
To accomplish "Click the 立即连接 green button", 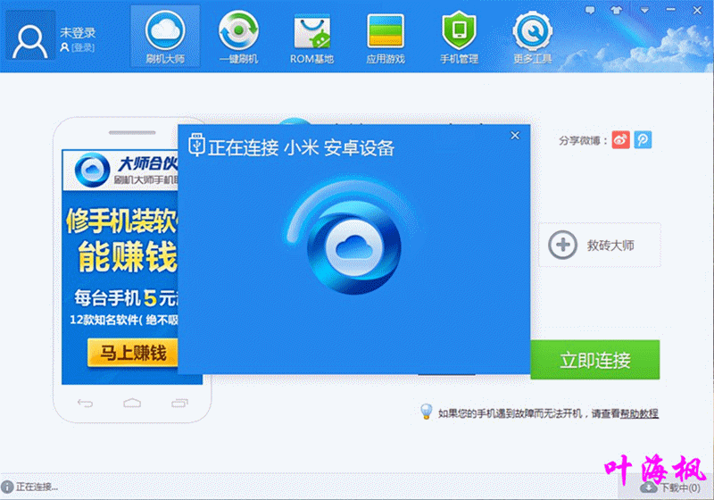I will (x=595, y=360).
